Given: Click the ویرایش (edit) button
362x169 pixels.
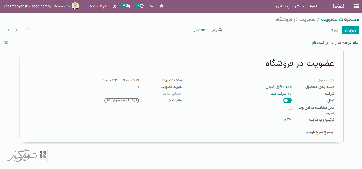Looking at the screenshot, I should tap(350, 30).
